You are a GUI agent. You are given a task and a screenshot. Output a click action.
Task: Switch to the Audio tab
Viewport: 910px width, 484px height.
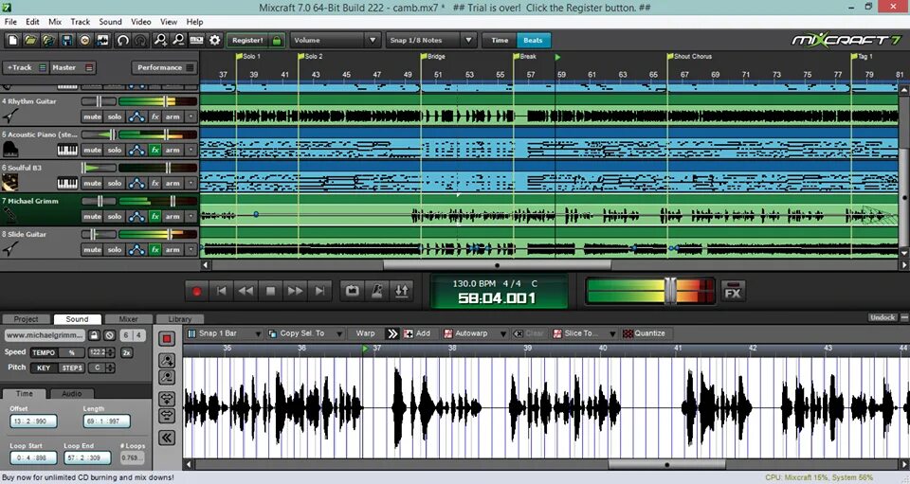[71, 394]
